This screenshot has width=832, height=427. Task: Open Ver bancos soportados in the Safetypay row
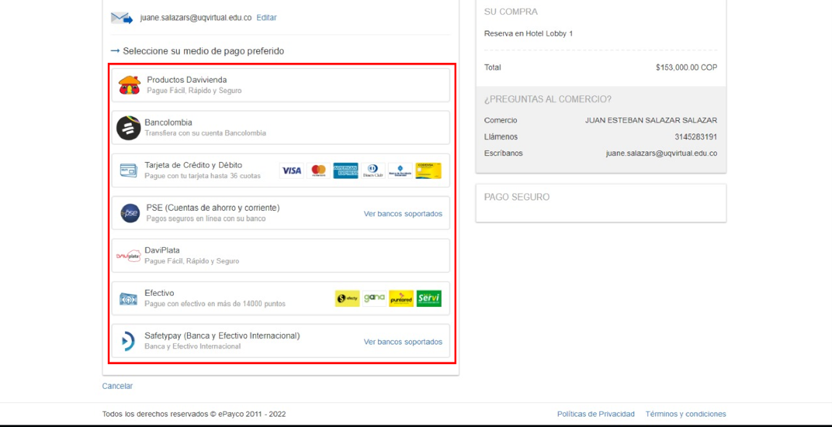click(403, 342)
